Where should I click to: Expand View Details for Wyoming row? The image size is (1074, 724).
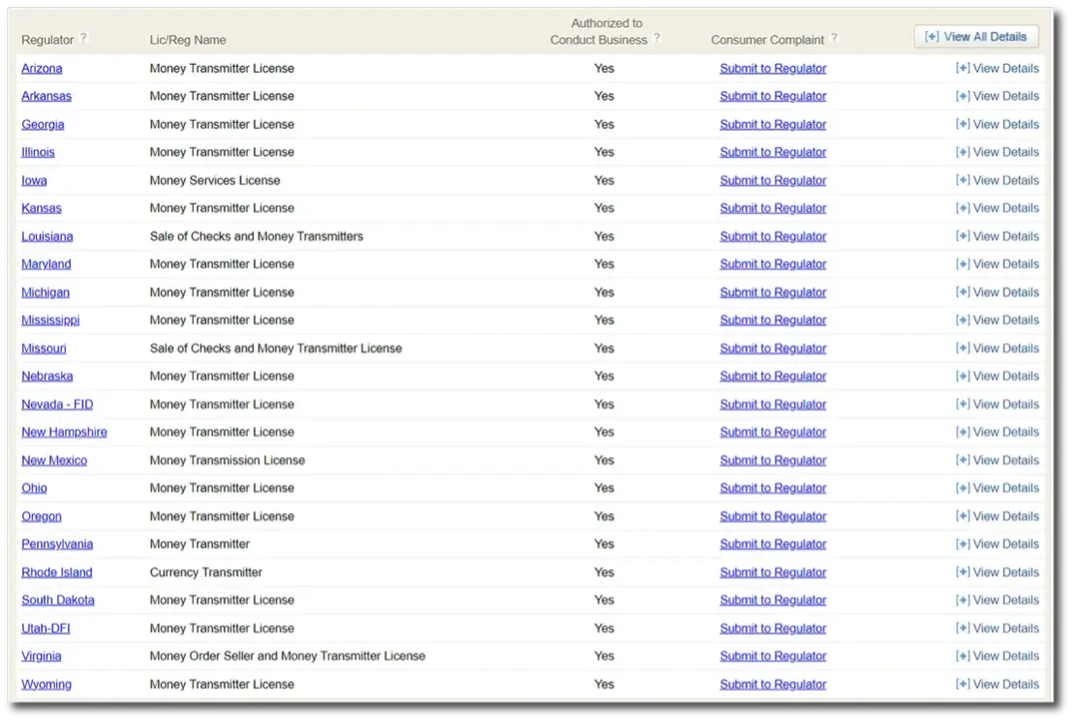(x=997, y=684)
